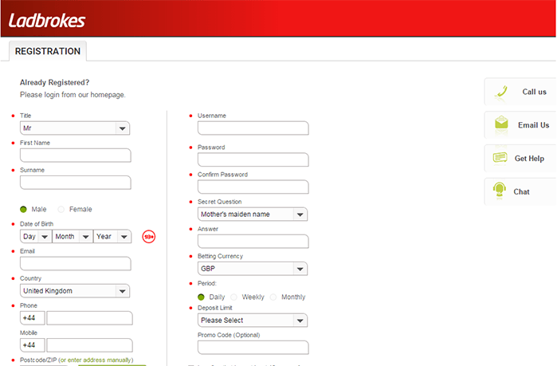The image size is (557, 366).
Task: Click the Call us button
Action: (520, 92)
